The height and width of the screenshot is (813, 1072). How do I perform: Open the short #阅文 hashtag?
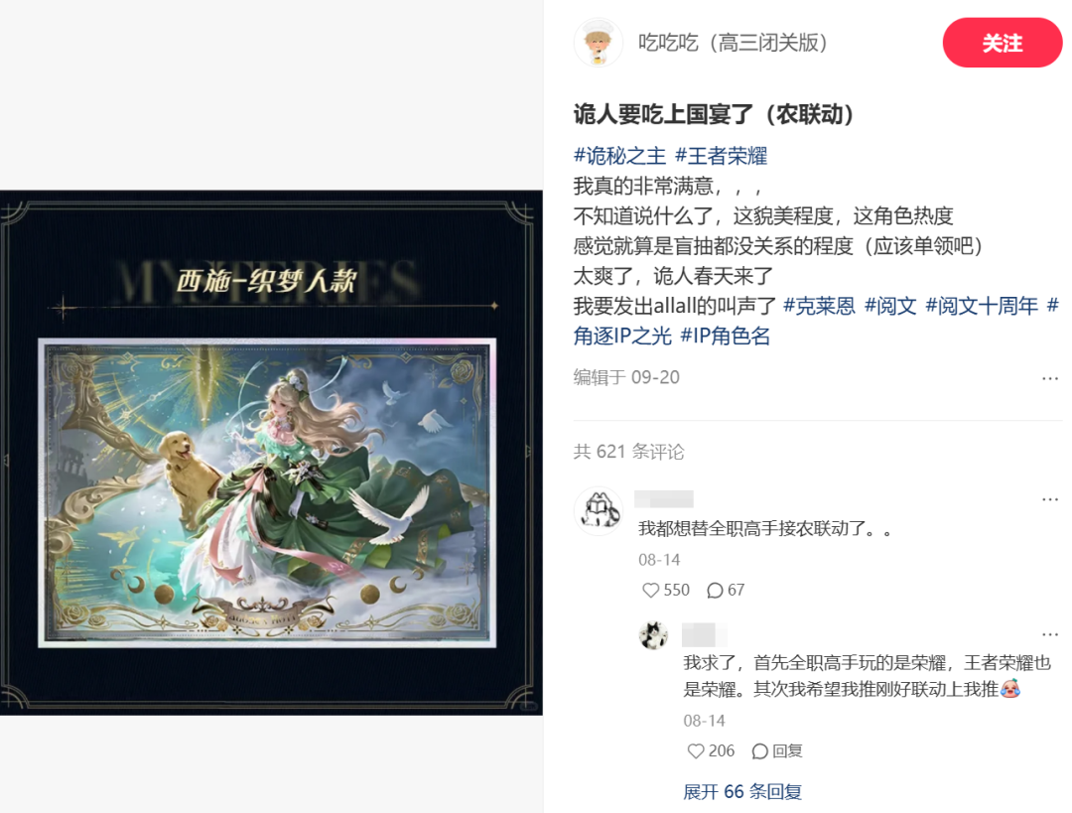(x=890, y=306)
